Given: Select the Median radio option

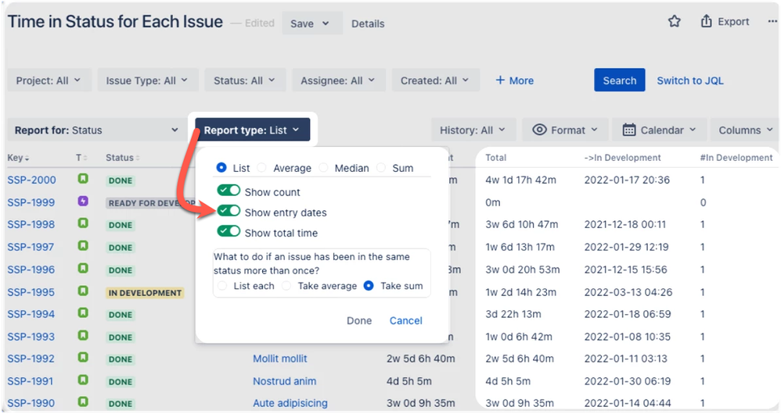Looking at the screenshot, I should (x=323, y=167).
